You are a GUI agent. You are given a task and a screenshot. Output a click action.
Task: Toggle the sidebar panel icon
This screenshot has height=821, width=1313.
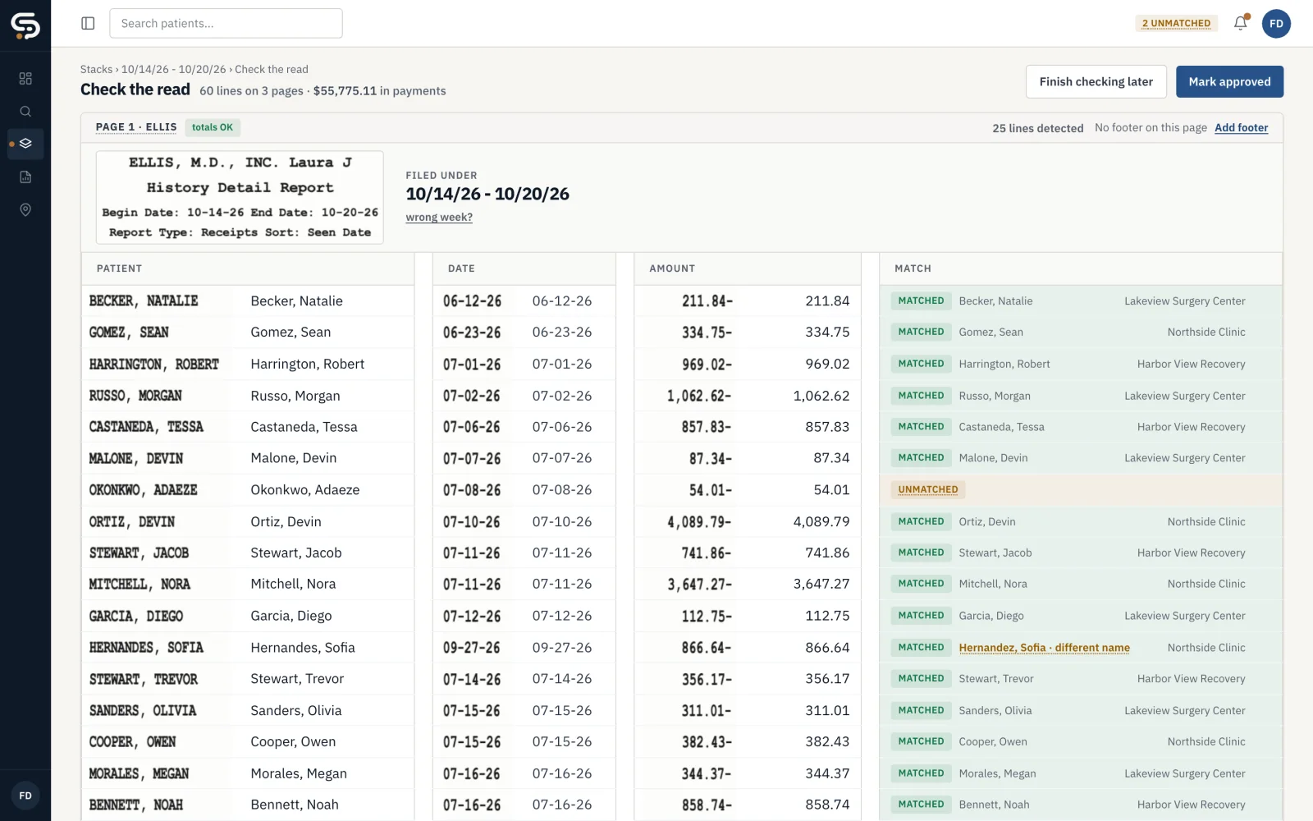[x=88, y=23]
